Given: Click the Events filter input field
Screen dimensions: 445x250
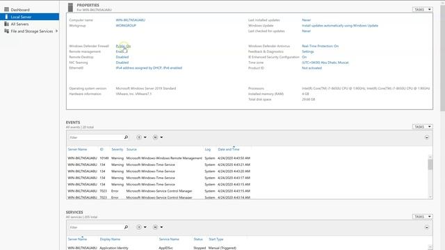Looking at the screenshot, I should pos(96,137).
